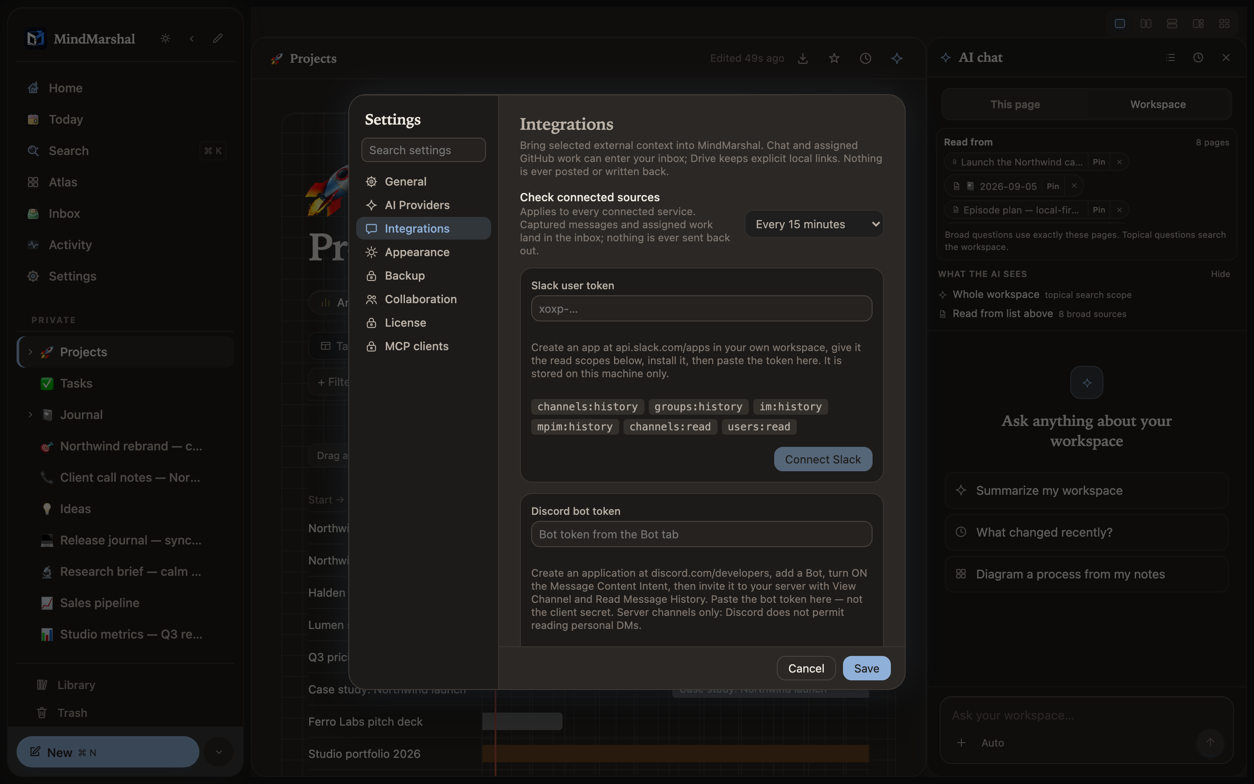
Task: Open AI Providers settings section
Action: point(423,205)
